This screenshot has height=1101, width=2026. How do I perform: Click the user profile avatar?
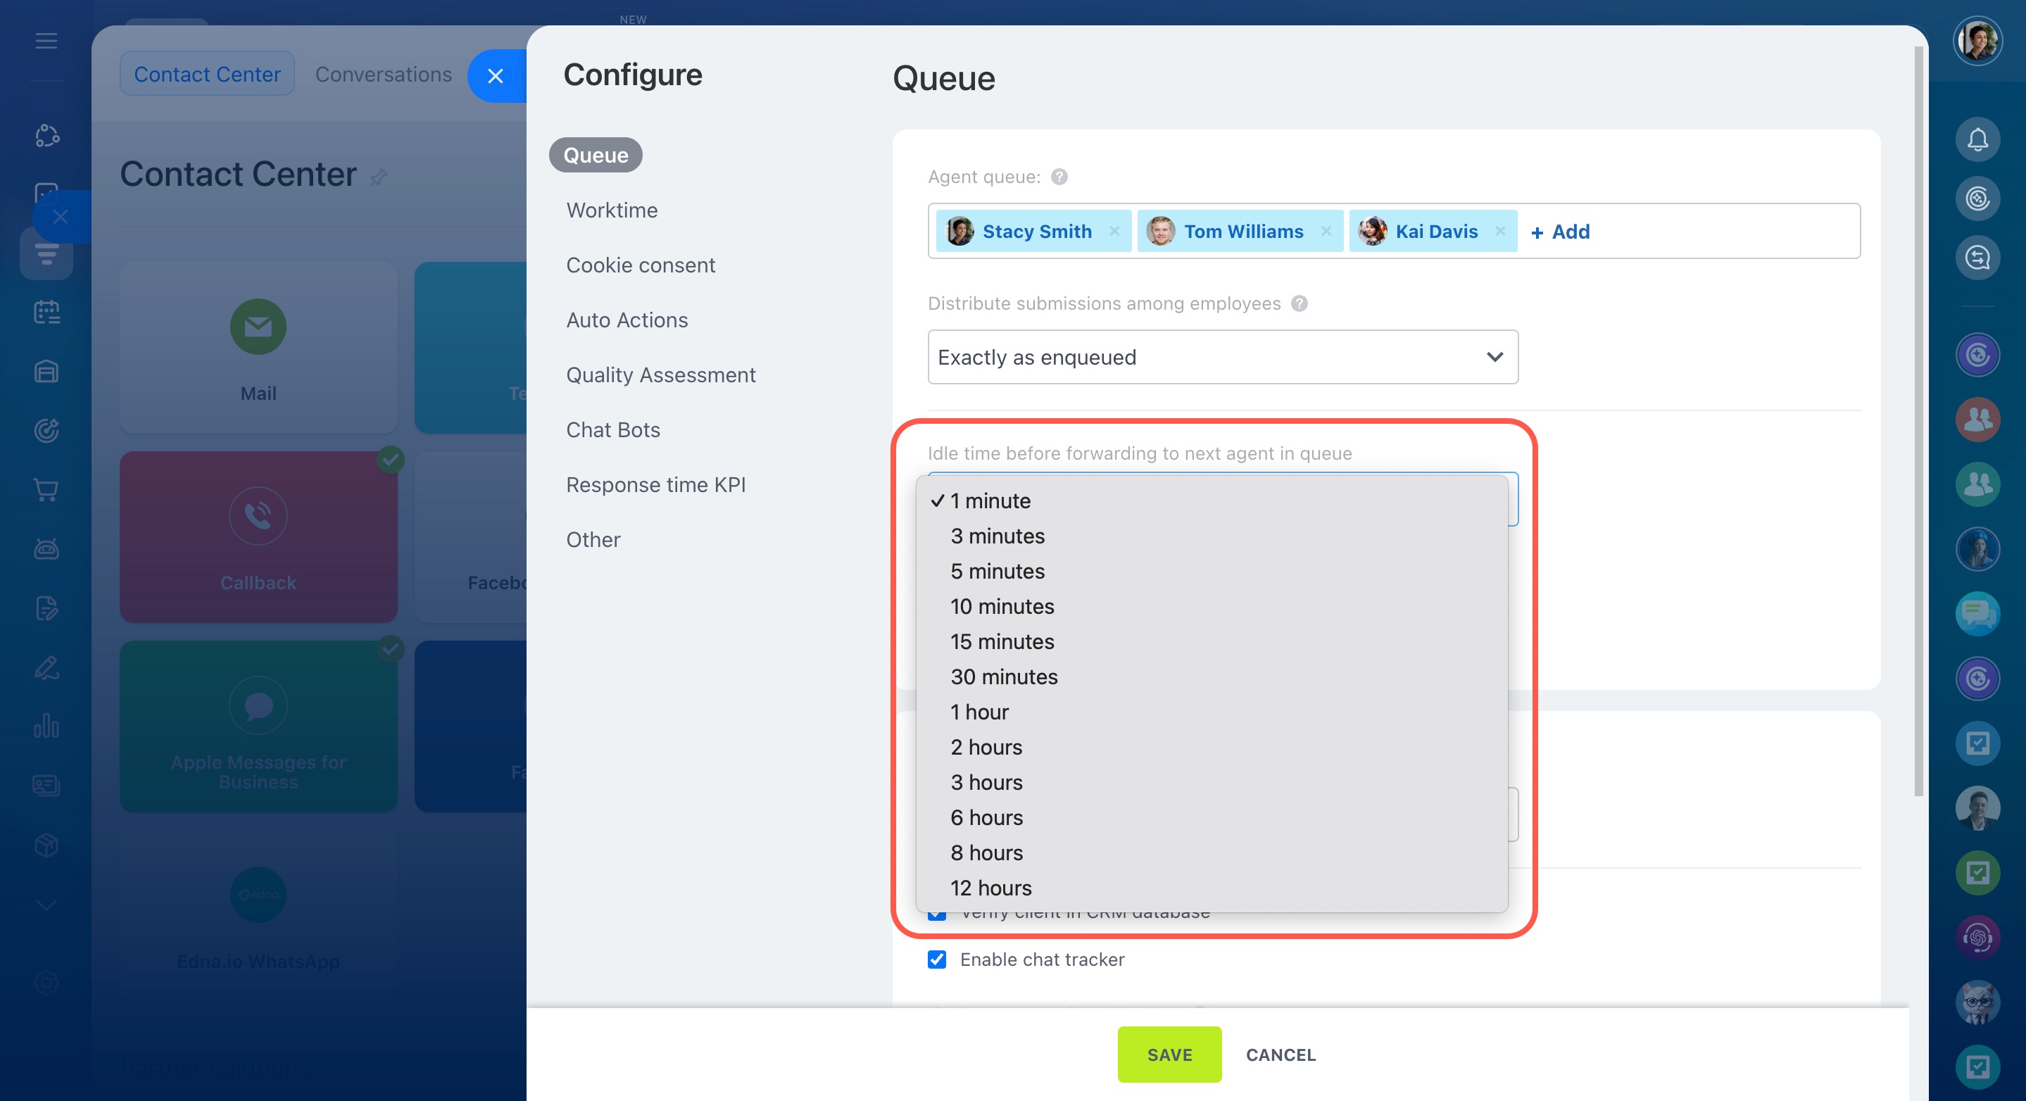coord(1977,41)
